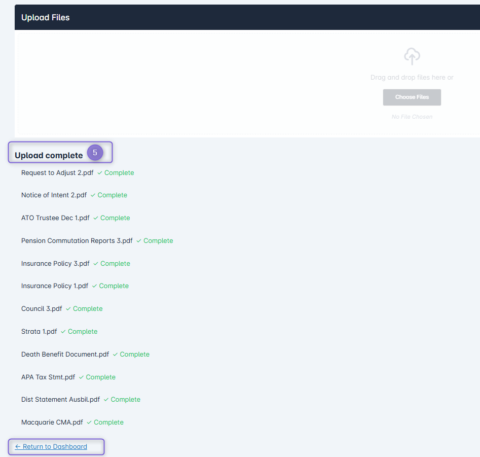Image resolution: width=480 pixels, height=457 pixels.
Task: Select the Insurance Policy 1.pdf file name
Action: [x=55, y=286]
